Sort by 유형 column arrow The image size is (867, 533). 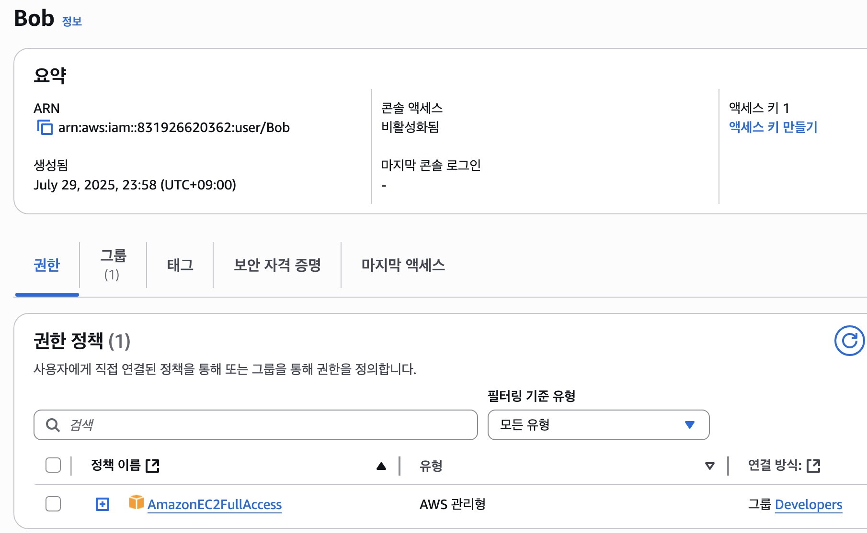(710, 466)
